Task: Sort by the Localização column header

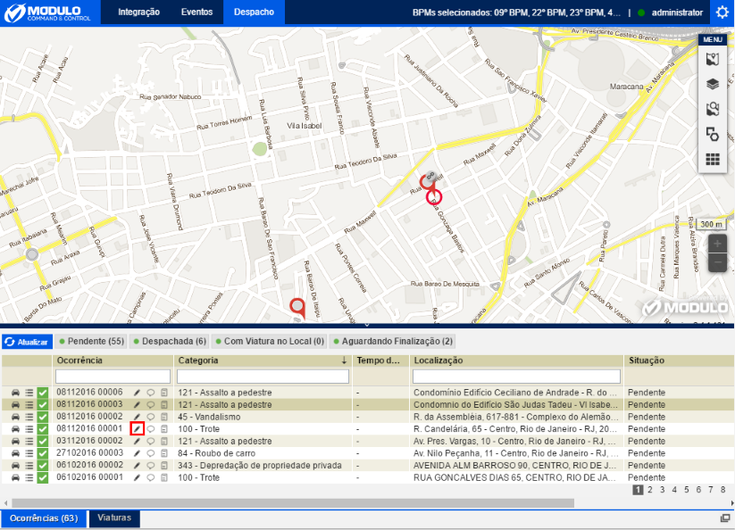Action: click(x=516, y=360)
